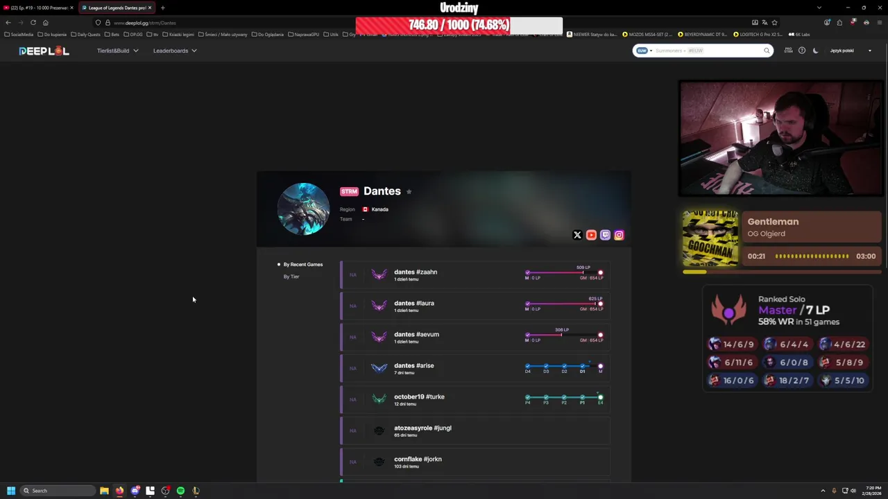
Task: Open Dantes' X (Twitter) profile icon
Action: [577, 235]
